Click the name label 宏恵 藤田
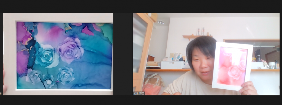This screenshot has height=105, width=282. coord(139,93)
